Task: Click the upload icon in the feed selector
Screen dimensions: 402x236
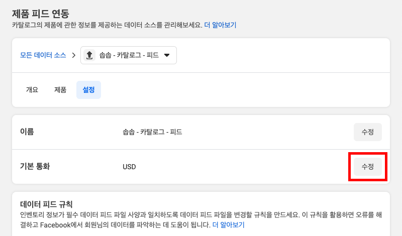Action: (89, 55)
